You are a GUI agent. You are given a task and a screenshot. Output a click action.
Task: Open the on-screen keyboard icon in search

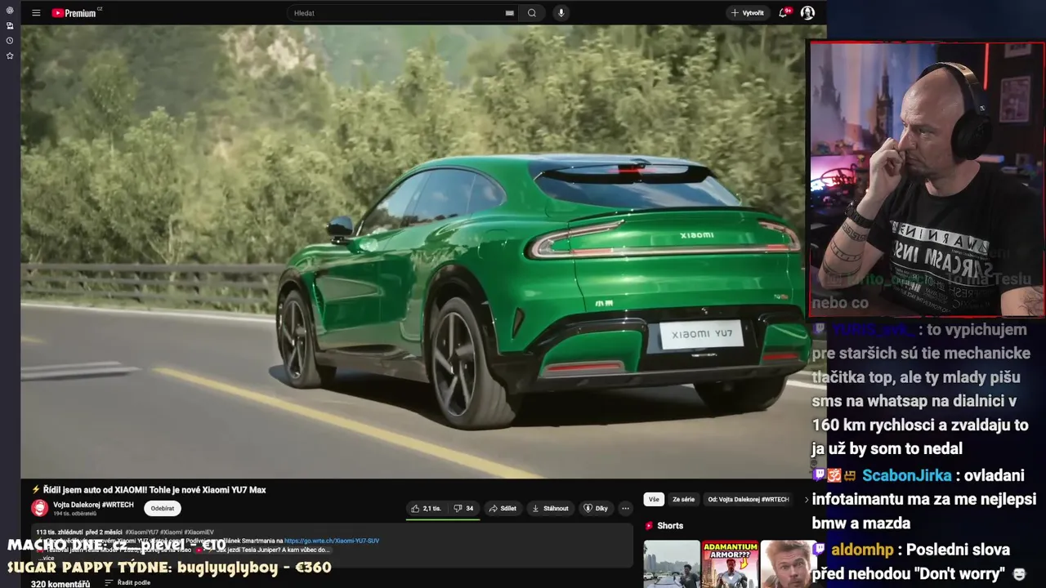(x=510, y=13)
